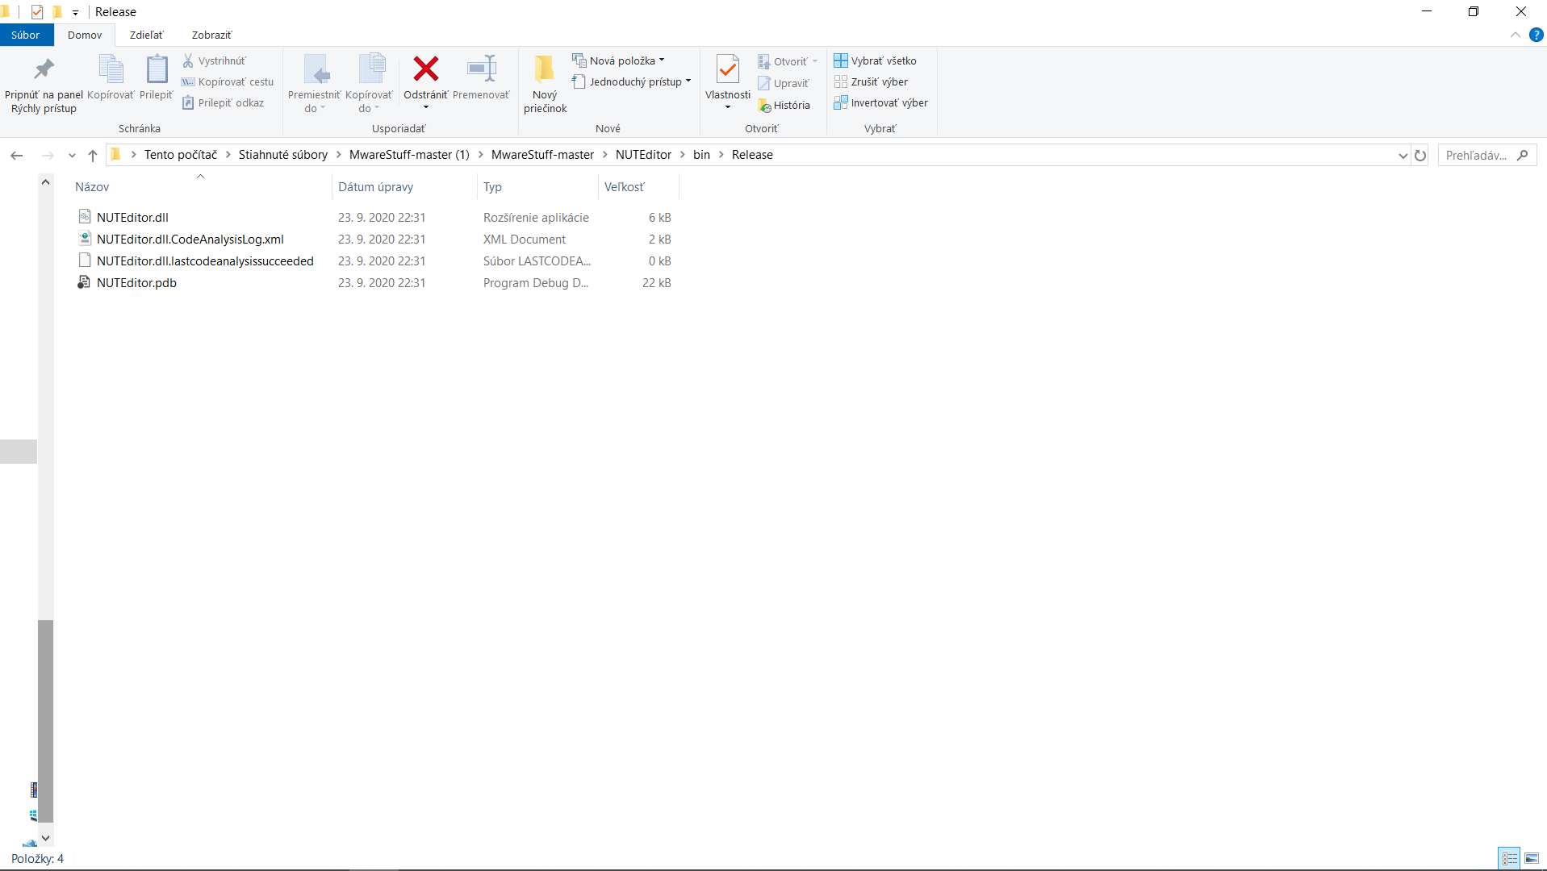Click the Premenovať rename icon
The image size is (1547, 871).
tap(482, 69)
